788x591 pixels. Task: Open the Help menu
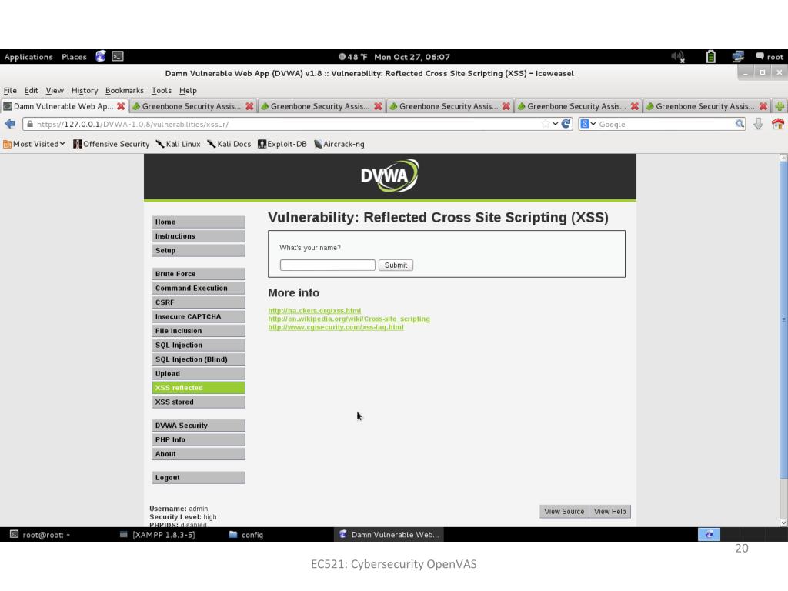point(188,91)
